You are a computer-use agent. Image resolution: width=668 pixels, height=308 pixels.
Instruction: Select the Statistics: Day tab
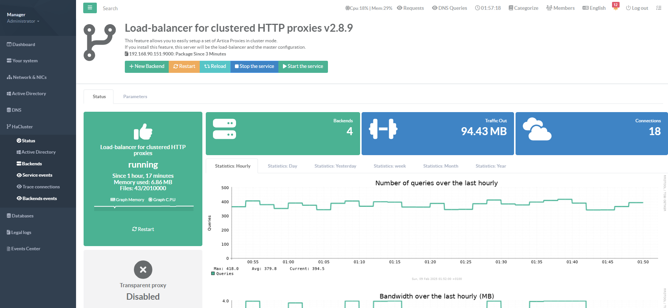click(282, 166)
